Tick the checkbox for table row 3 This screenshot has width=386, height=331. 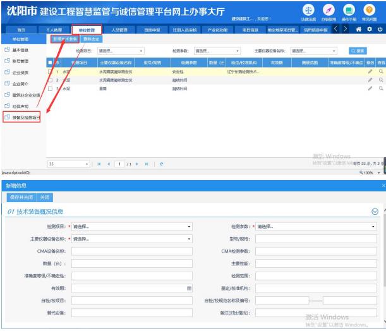pyautogui.click(x=51, y=89)
